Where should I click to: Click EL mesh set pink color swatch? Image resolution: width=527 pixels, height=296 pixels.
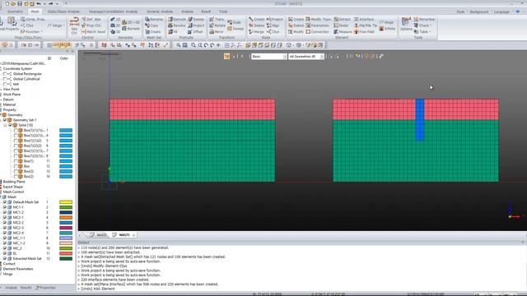coord(66,253)
